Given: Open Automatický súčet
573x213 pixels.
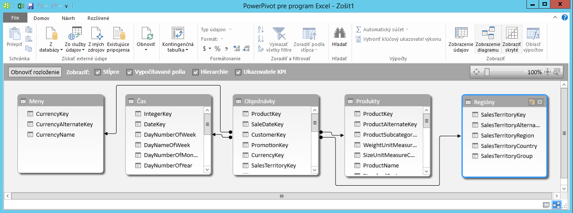Looking at the screenshot, I should click(382, 29).
